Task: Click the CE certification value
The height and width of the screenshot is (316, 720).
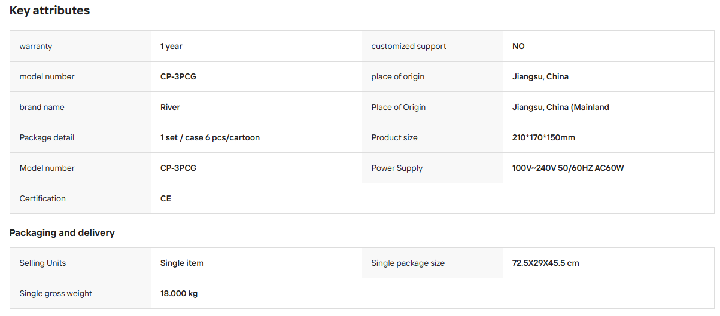Action: coord(166,198)
